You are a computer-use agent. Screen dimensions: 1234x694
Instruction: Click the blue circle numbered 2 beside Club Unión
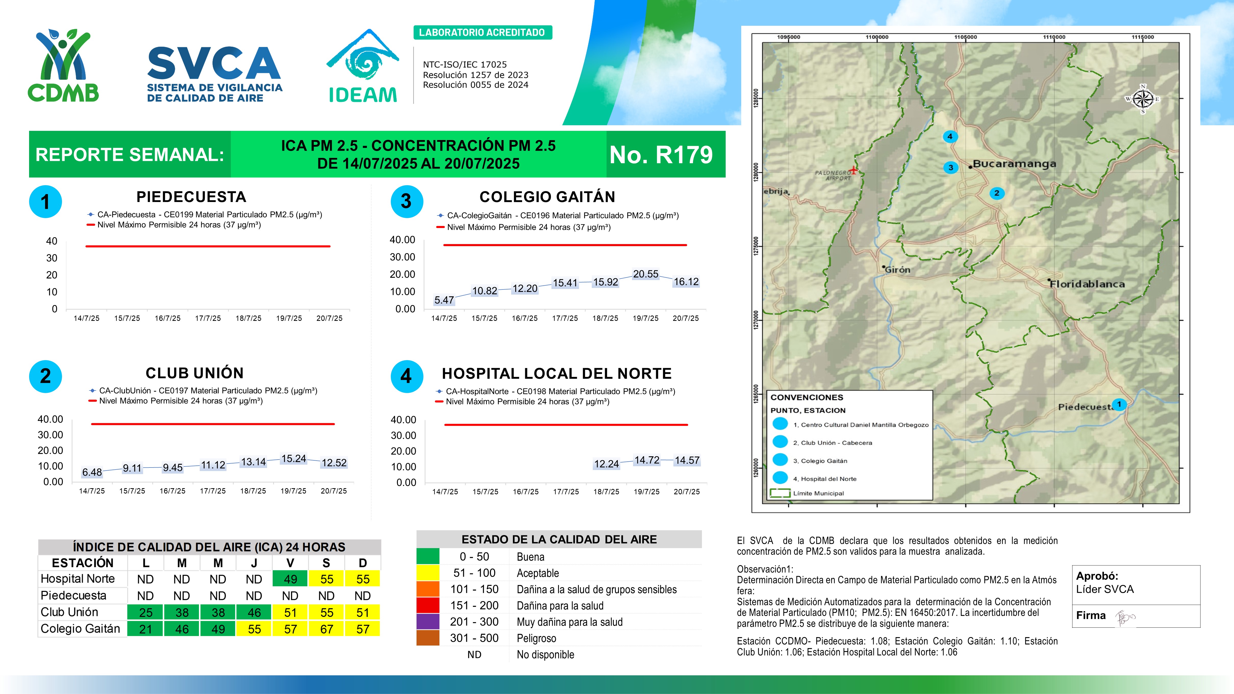pos(45,376)
